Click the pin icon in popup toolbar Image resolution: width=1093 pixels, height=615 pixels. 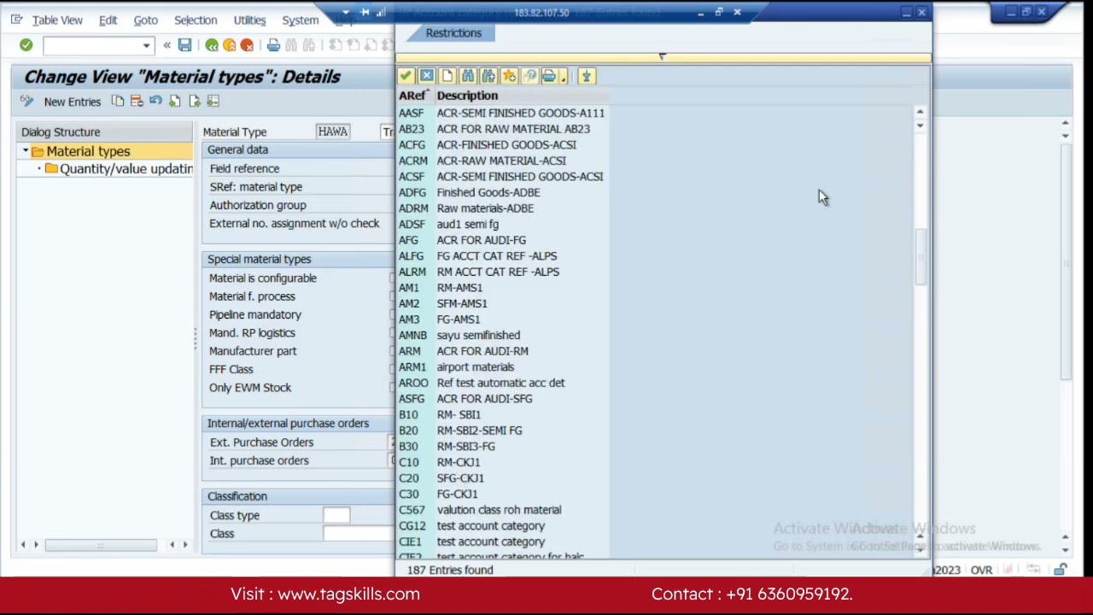(x=586, y=77)
